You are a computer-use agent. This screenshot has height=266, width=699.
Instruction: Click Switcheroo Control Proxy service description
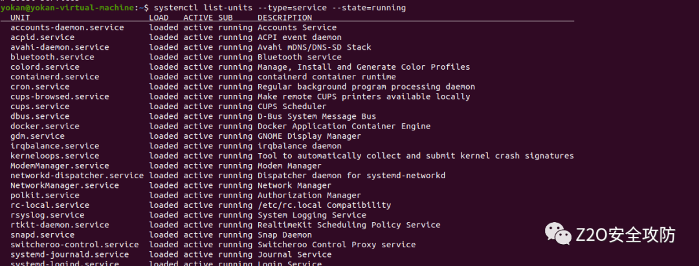(x=337, y=245)
